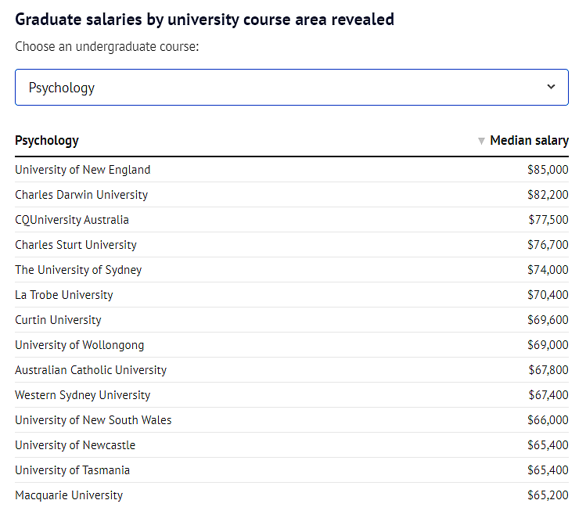Image resolution: width=586 pixels, height=518 pixels.
Task: Click the dropdown chevron arrow icon
Action: coord(551,87)
